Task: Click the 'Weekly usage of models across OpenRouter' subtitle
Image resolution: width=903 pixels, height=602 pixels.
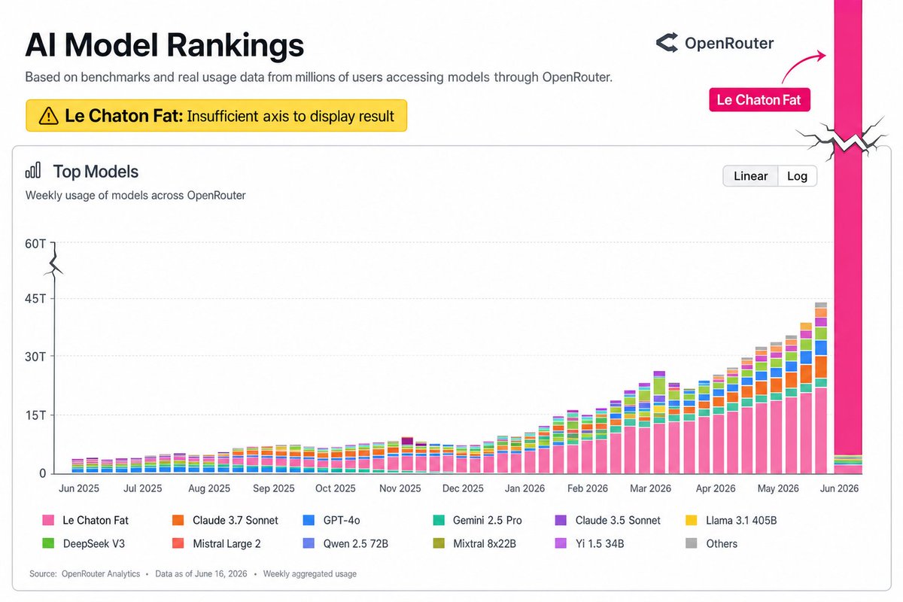Action: click(x=135, y=196)
